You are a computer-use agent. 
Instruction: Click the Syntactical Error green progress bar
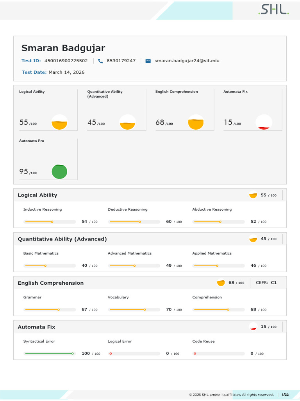[x=50, y=354]
